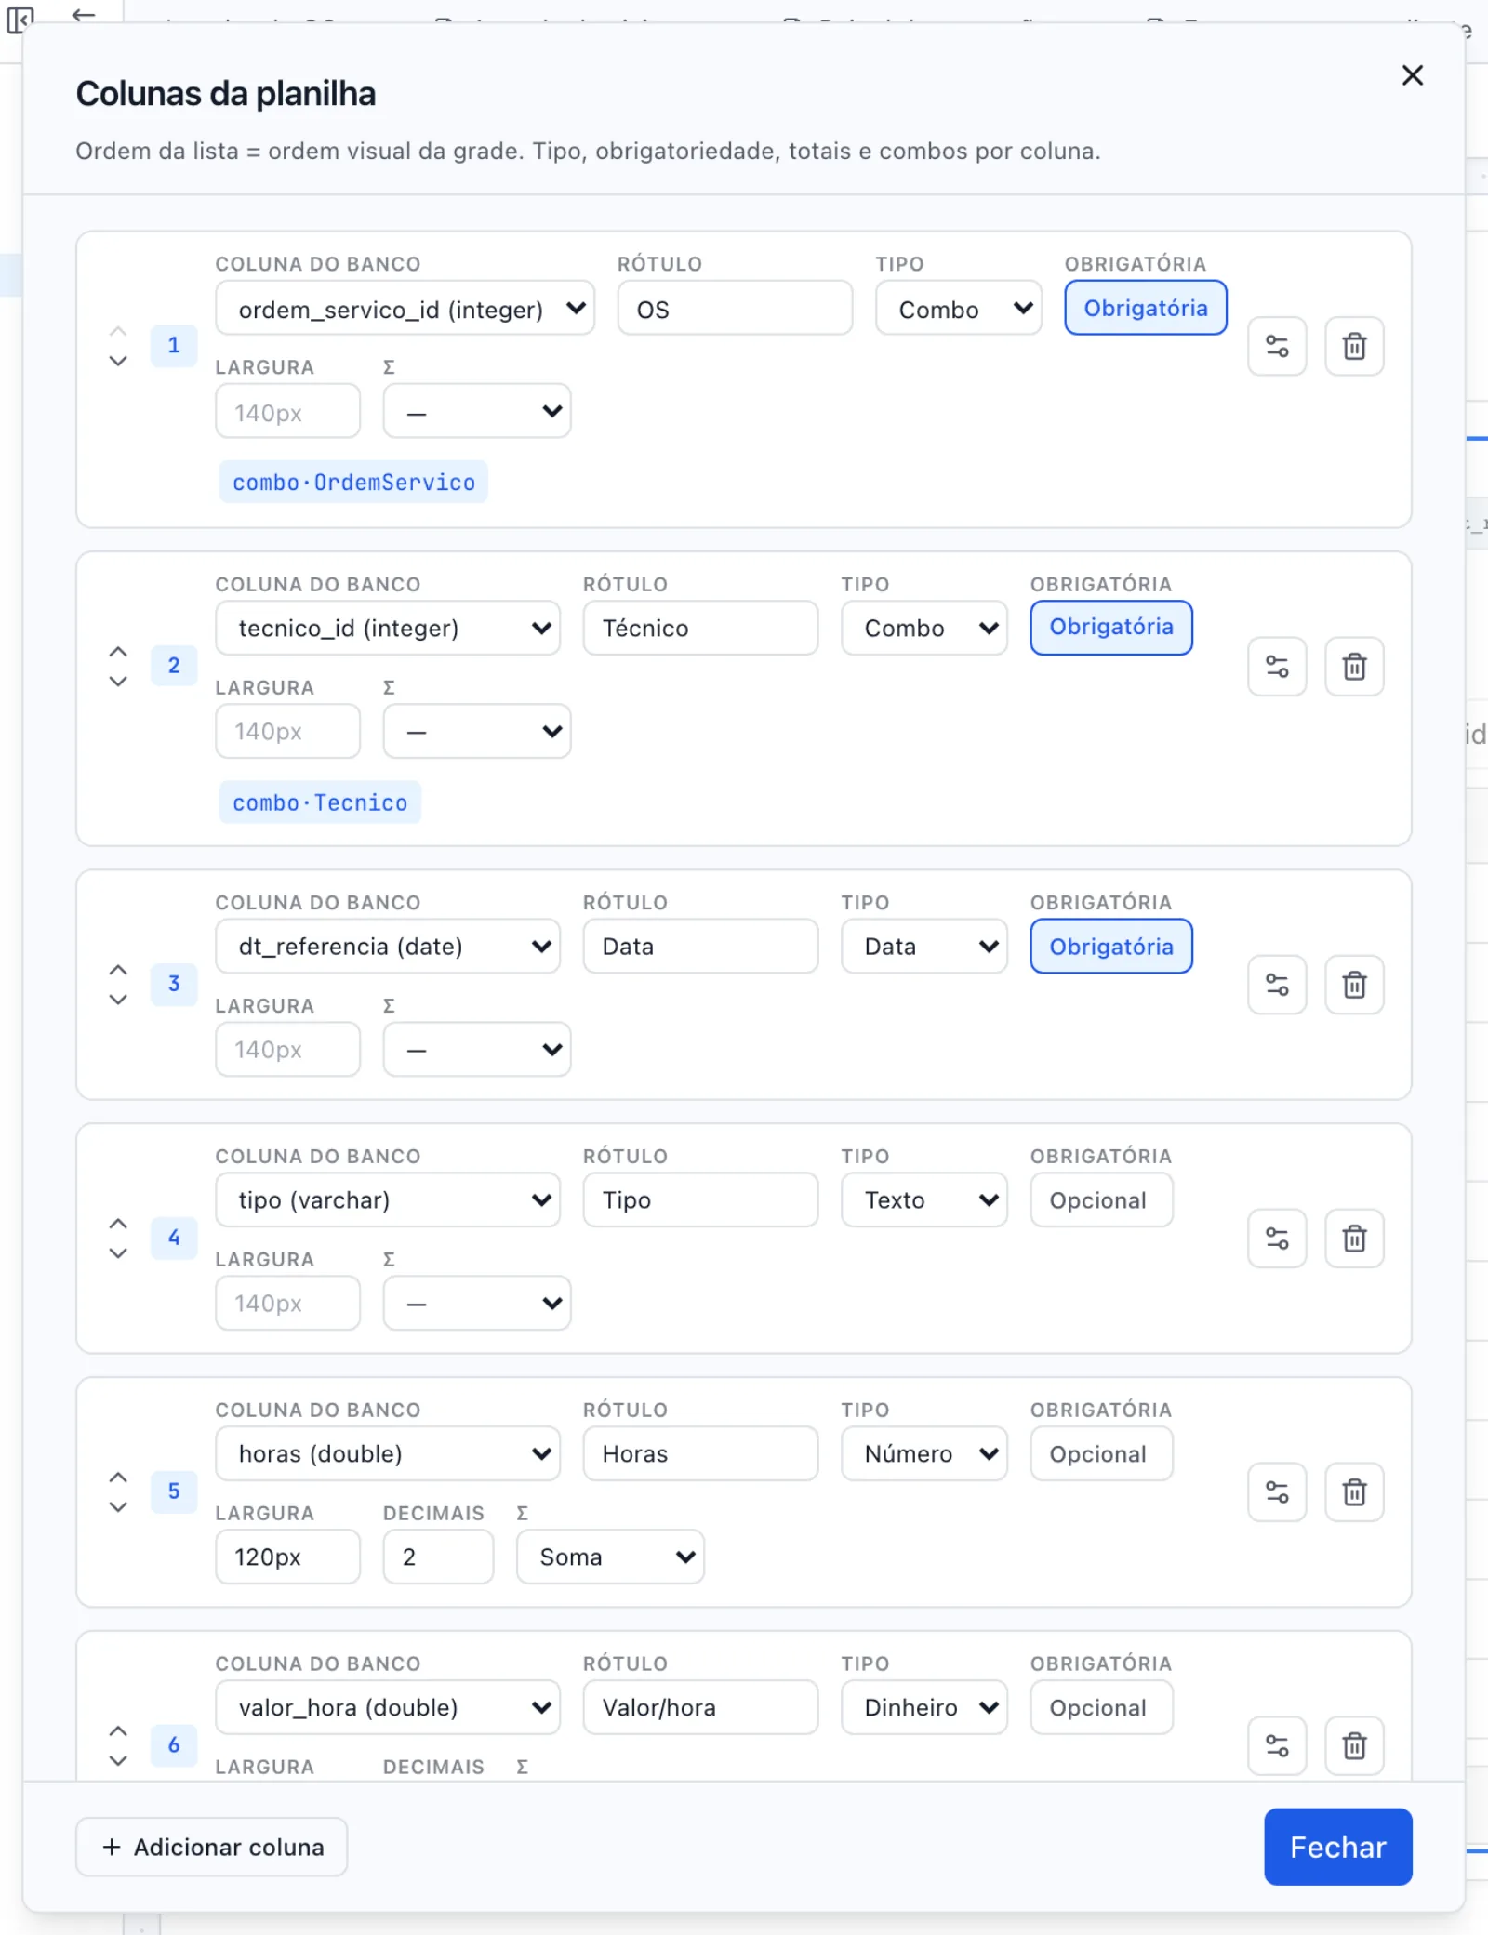Click the decimais field showing 2
This screenshot has width=1488, height=1935.
coord(438,1557)
